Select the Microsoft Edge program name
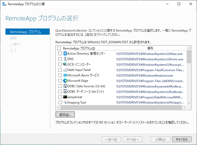This screenshot has height=145, width=197. pyautogui.click(x=78, y=81)
